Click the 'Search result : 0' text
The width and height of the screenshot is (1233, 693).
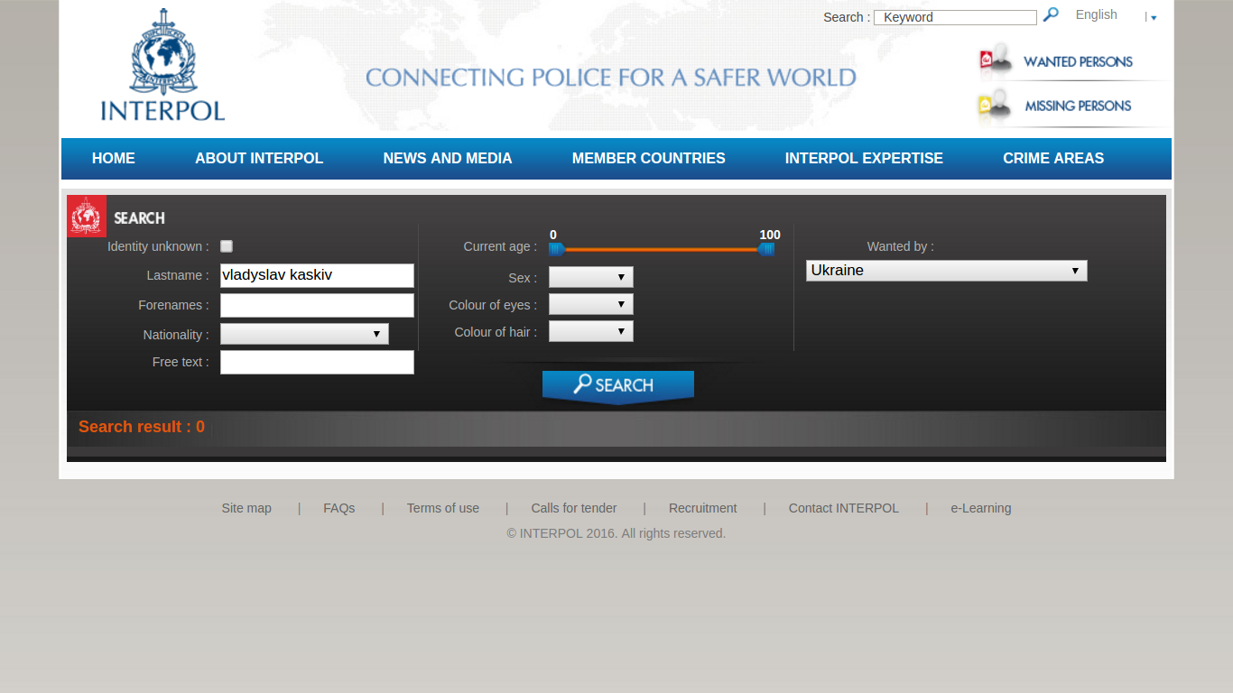tap(142, 427)
